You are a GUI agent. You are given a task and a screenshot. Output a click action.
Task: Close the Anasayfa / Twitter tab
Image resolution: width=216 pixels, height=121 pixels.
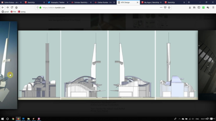67,2
